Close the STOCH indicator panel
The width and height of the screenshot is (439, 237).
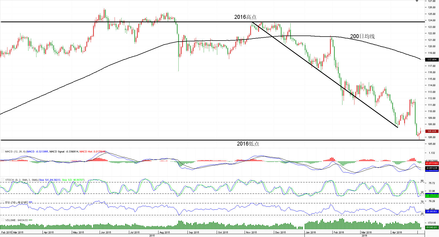(3, 180)
